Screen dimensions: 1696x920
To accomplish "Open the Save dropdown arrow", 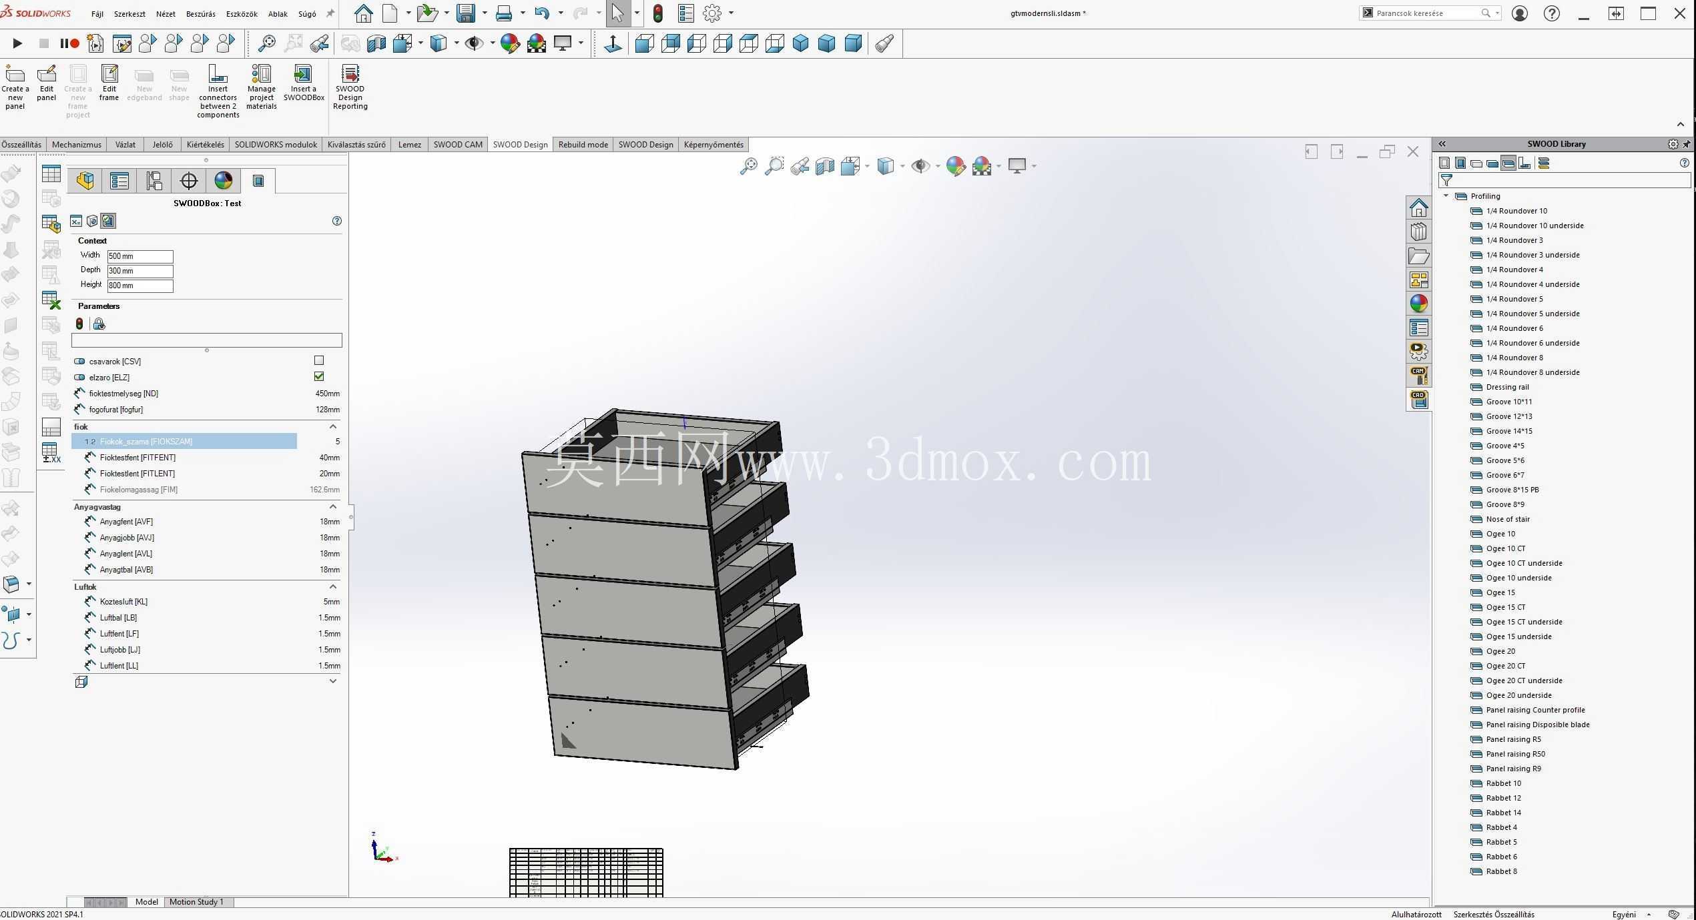I will click(x=485, y=13).
